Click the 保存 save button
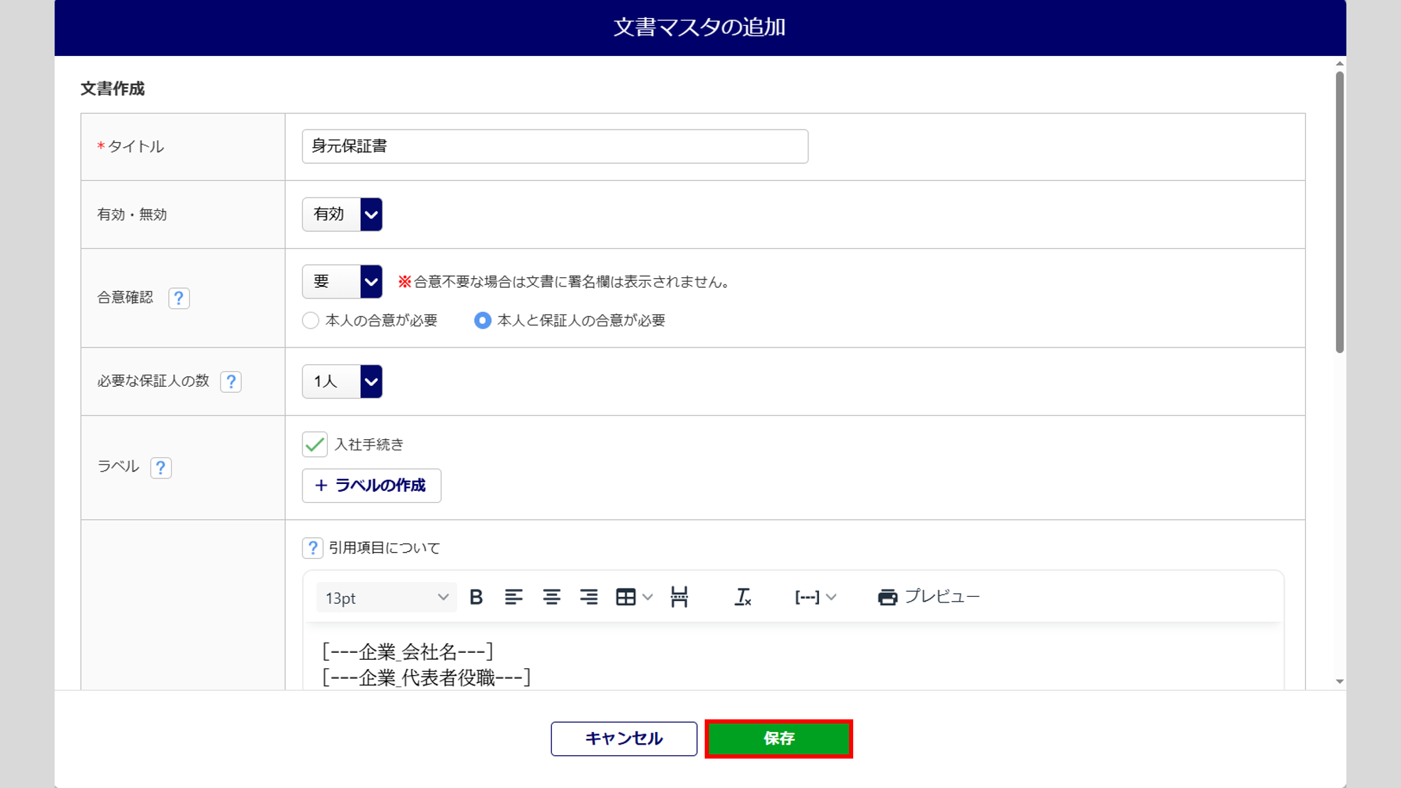This screenshot has width=1401, height=788. 778,739
